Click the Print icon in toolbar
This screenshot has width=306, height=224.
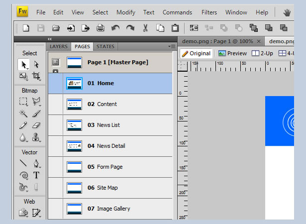[x=101, y=28]
